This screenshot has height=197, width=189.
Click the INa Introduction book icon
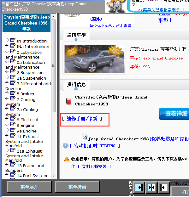click(13, 46)
